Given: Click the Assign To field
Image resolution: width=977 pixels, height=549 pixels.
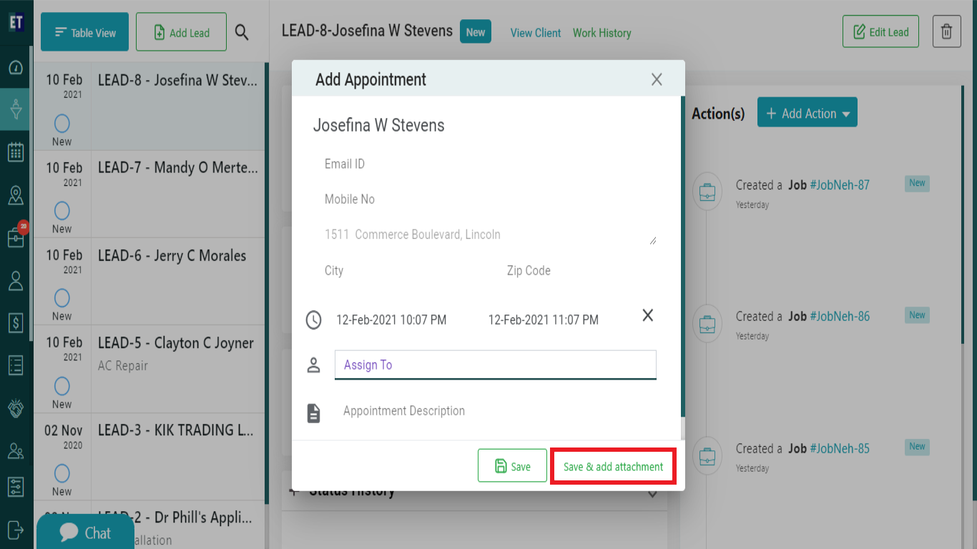Looking at the screenshot, I should pyautogui.click(x=495, y=365).
